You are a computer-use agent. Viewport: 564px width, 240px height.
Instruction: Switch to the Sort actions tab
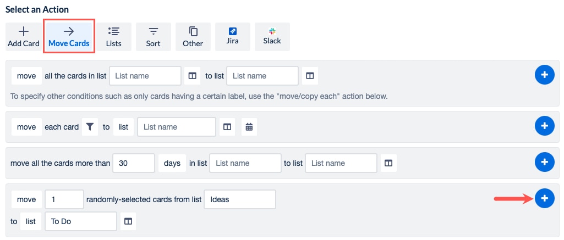(154, 37)
